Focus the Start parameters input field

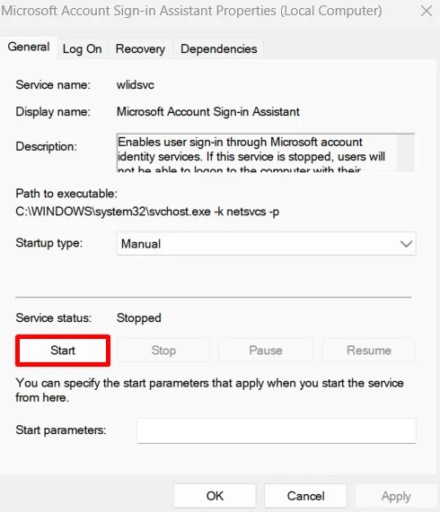click(277, 430)
